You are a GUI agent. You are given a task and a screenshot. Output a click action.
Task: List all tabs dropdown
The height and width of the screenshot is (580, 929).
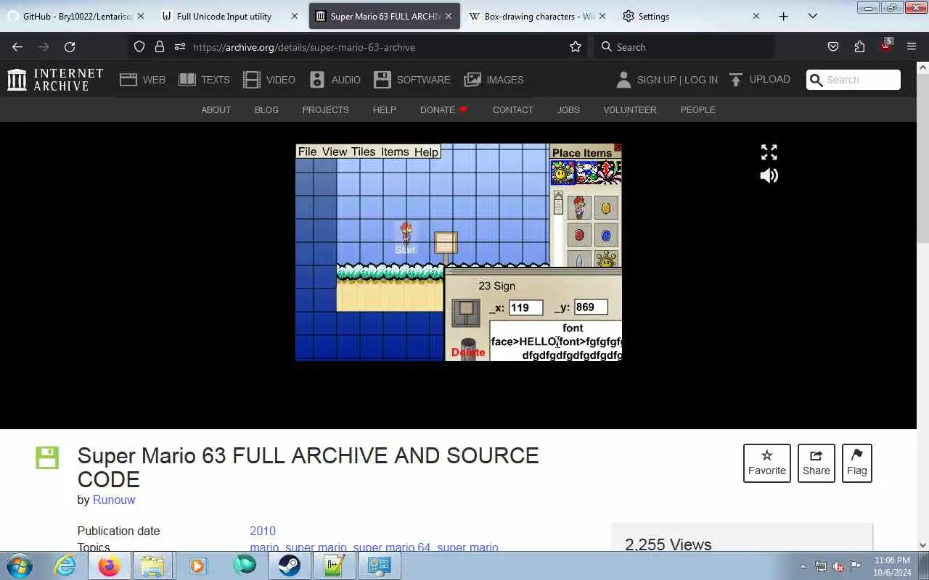click(x=813, y=16)
